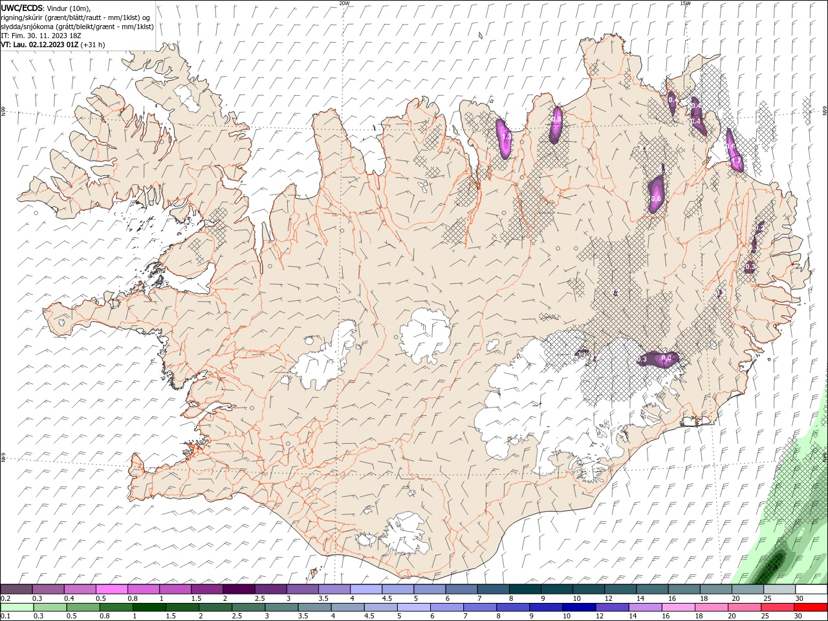The width and height of the screenshot is (828, 621).
Task: Click the '30' label in the bottom legend row
Action: tap(800, 616)
